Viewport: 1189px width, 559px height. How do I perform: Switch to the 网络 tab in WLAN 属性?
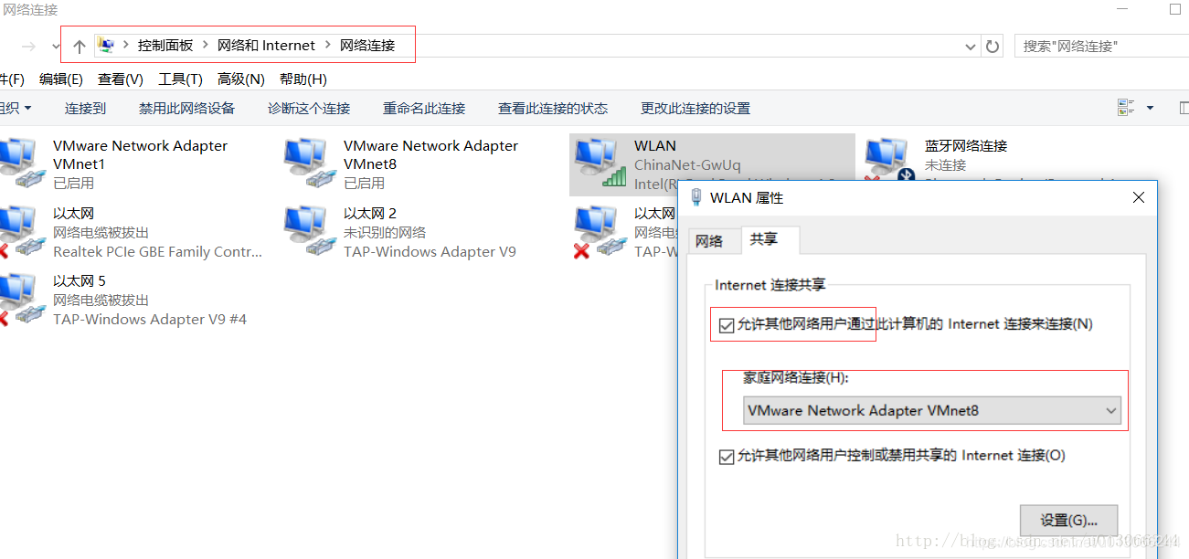709,241
